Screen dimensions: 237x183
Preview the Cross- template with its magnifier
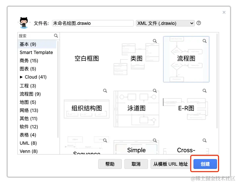click(205, 140)
